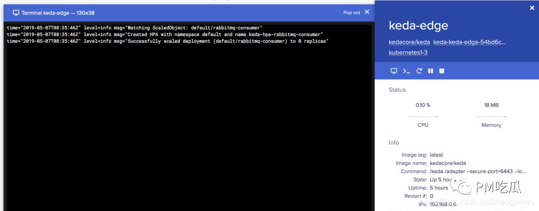The height and width of the screenshot is (211, 539).
Task: Attach to container via monitor icon
Action: (x=394, y=71)
